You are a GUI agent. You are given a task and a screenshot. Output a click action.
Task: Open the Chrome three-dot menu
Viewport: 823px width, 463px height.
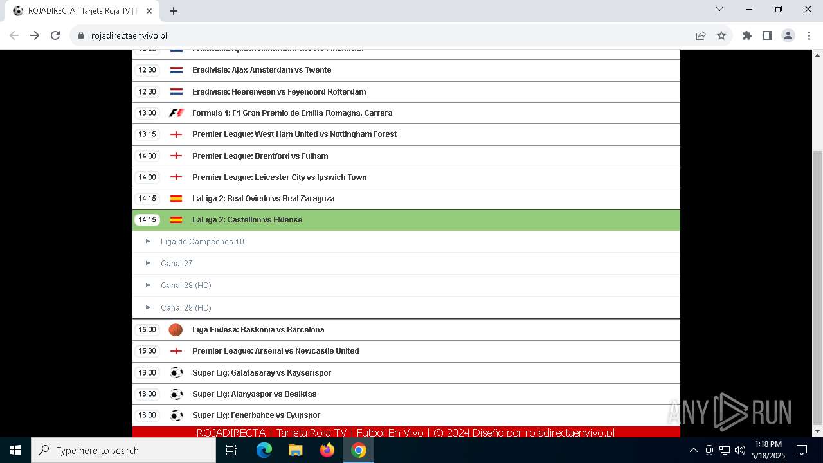click(x=809, y=35)
